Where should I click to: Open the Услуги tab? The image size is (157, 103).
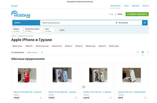tap(126, 6)
